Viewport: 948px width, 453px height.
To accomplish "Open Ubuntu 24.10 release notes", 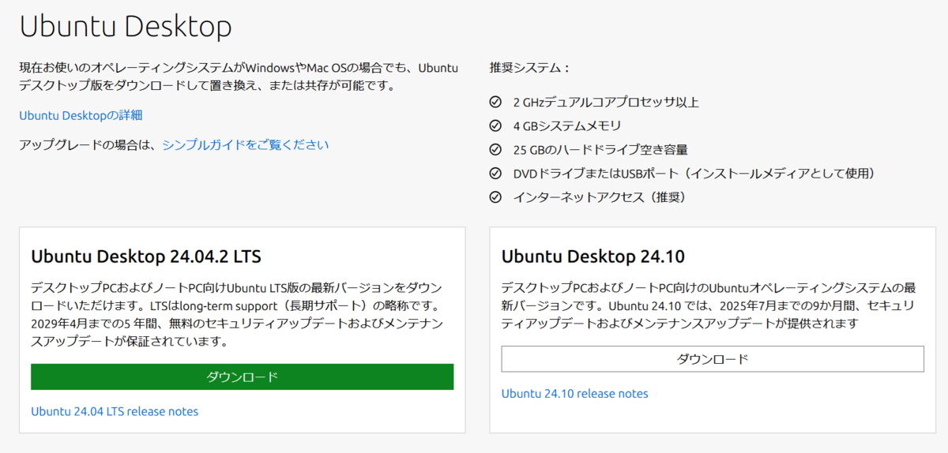I will pos(575,393).
